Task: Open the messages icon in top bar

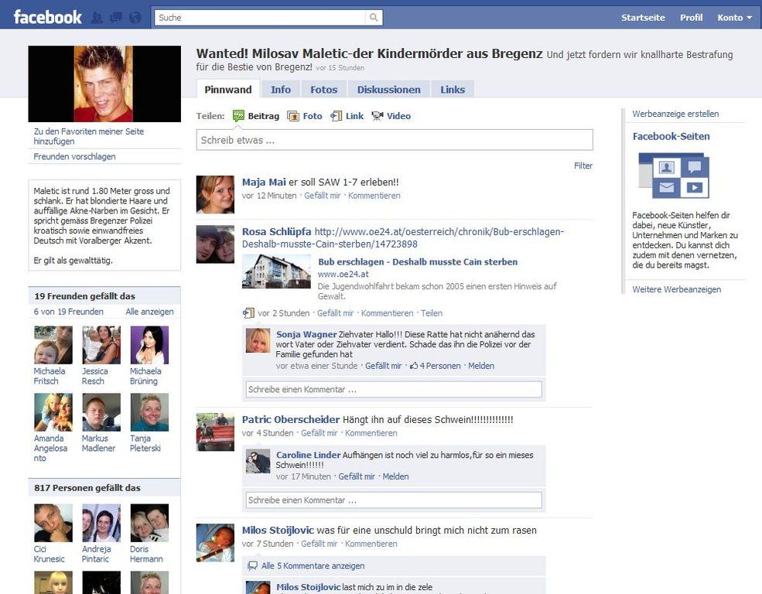Action: coord(116,17)
